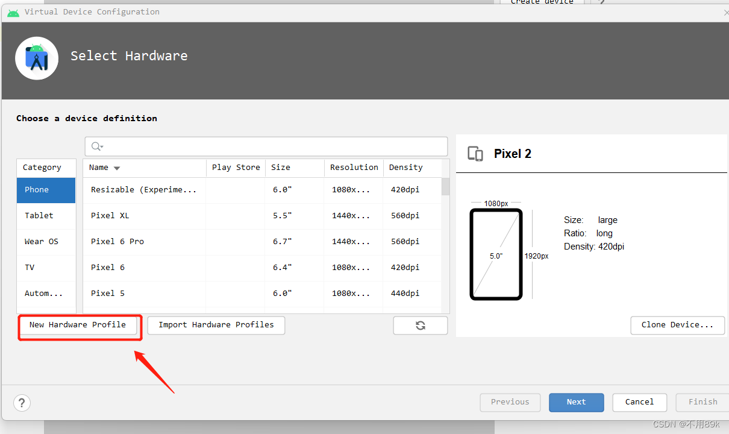
Task: Click the Clone Device button
Action: (x=678, y=325)
